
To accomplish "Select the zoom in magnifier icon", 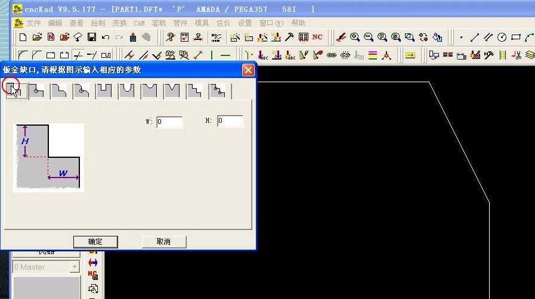I will [x=355, y=37].
